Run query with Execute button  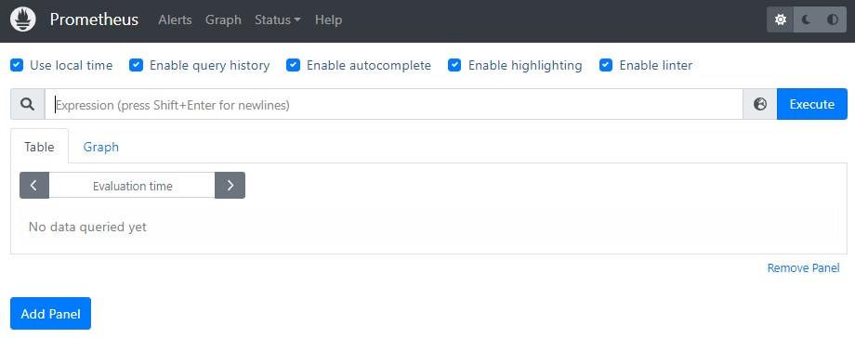pyautogui.click(x=812, y=104)
